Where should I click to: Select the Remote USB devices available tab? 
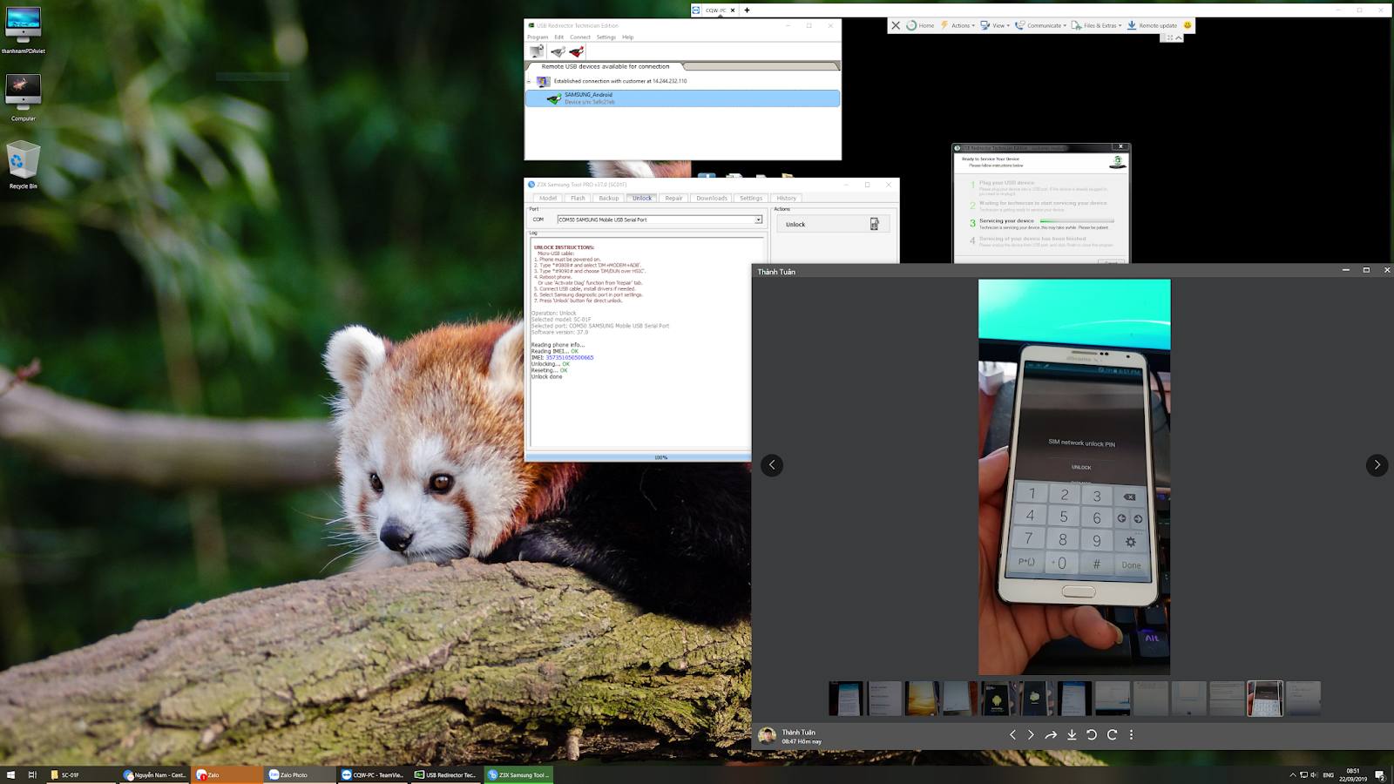606,66
